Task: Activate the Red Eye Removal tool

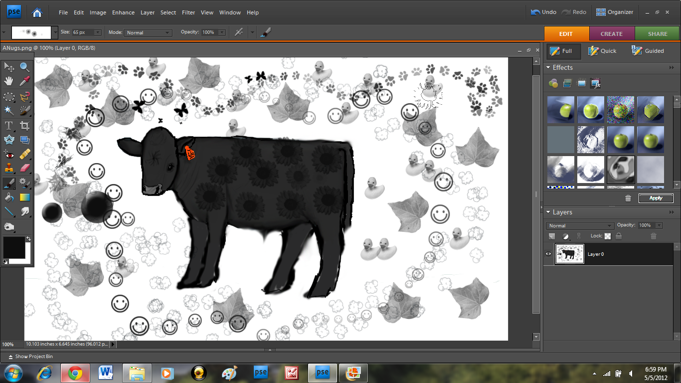Action: [x=9, y=154]
